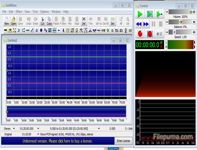Click the Set selection icon
The image size is (197, 150).
click(112, 21)
